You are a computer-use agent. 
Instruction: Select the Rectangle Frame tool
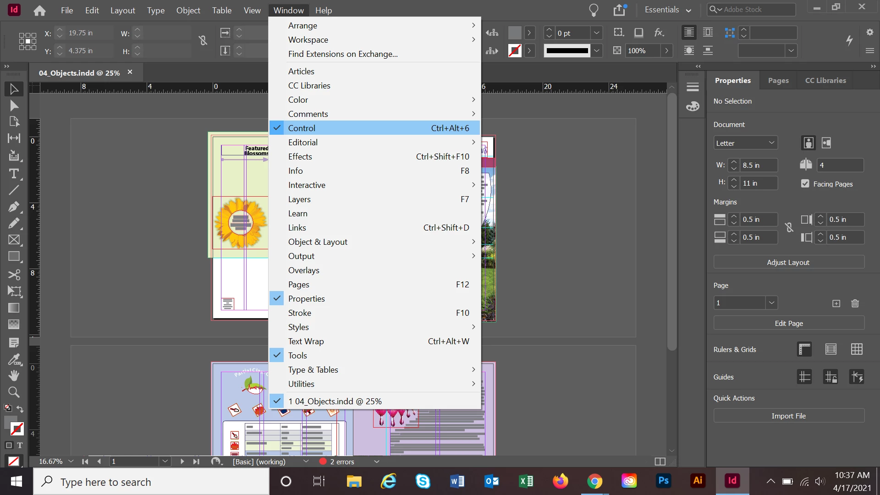(14, 240)
